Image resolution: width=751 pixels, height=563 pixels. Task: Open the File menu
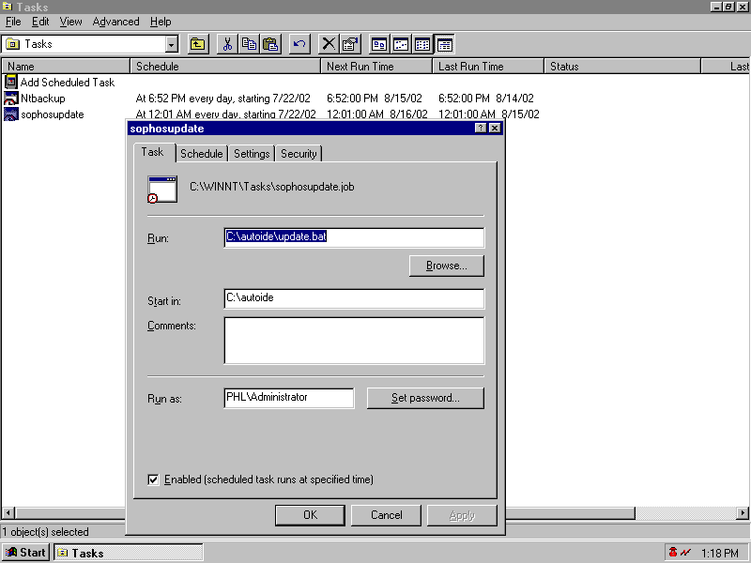[13, 22]
